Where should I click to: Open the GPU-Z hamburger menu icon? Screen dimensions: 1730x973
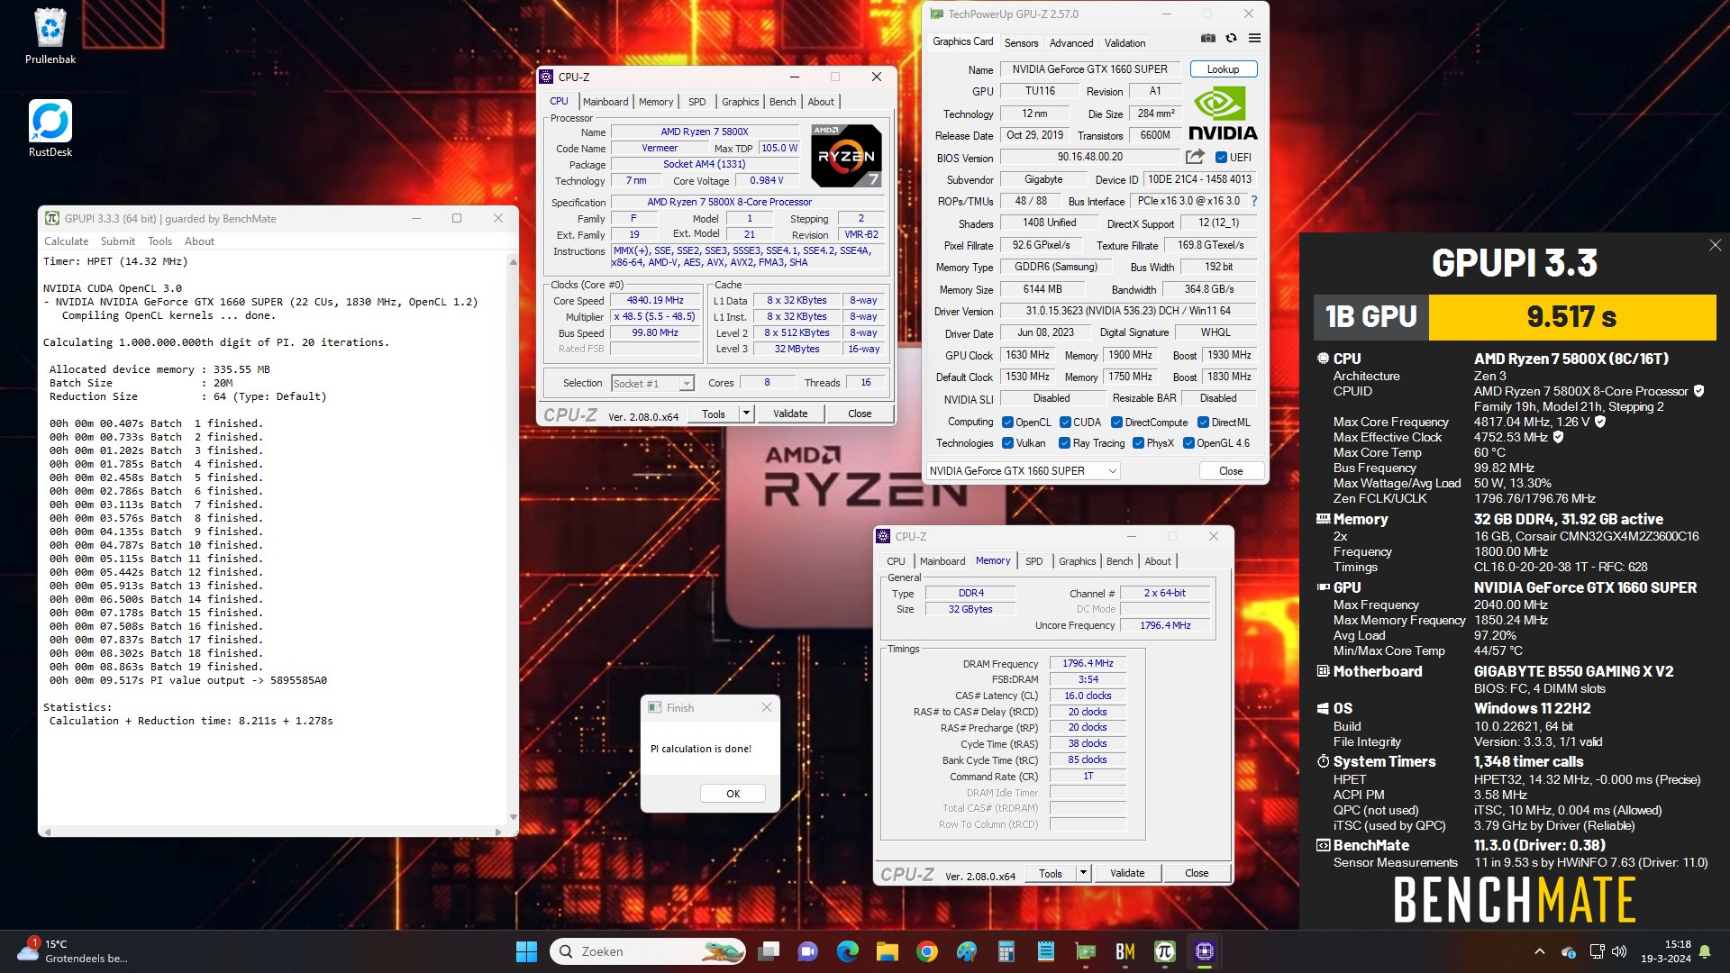[1254, 39]
